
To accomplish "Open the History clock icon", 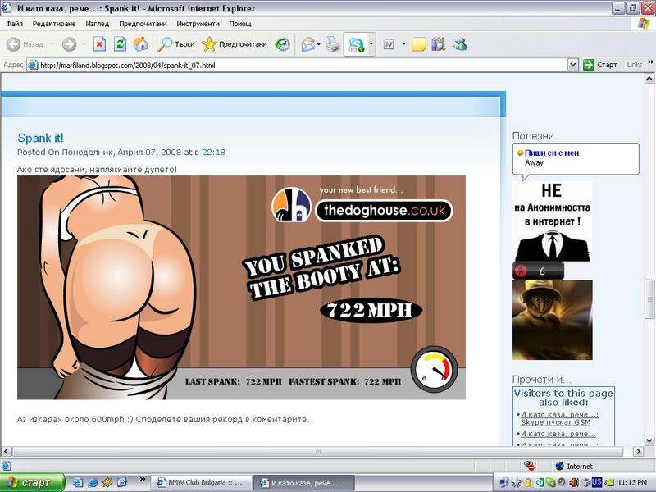I will click(282, 44).
